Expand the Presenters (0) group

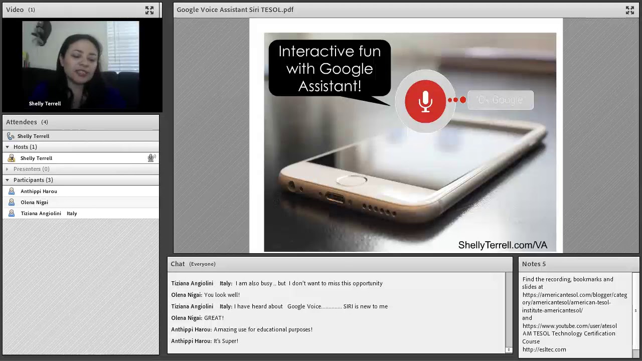pos(7,169)
